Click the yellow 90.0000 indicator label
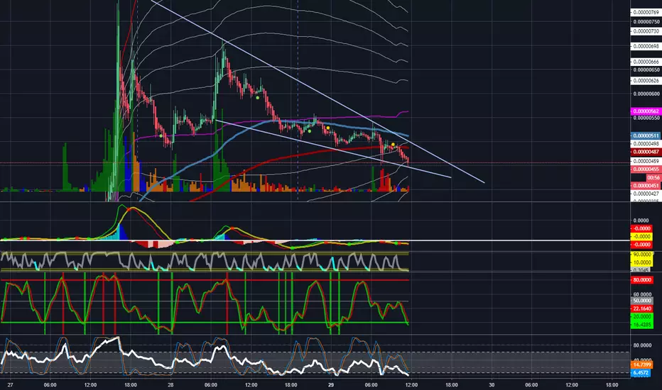 pyautogui.click(x=641, y=255)
